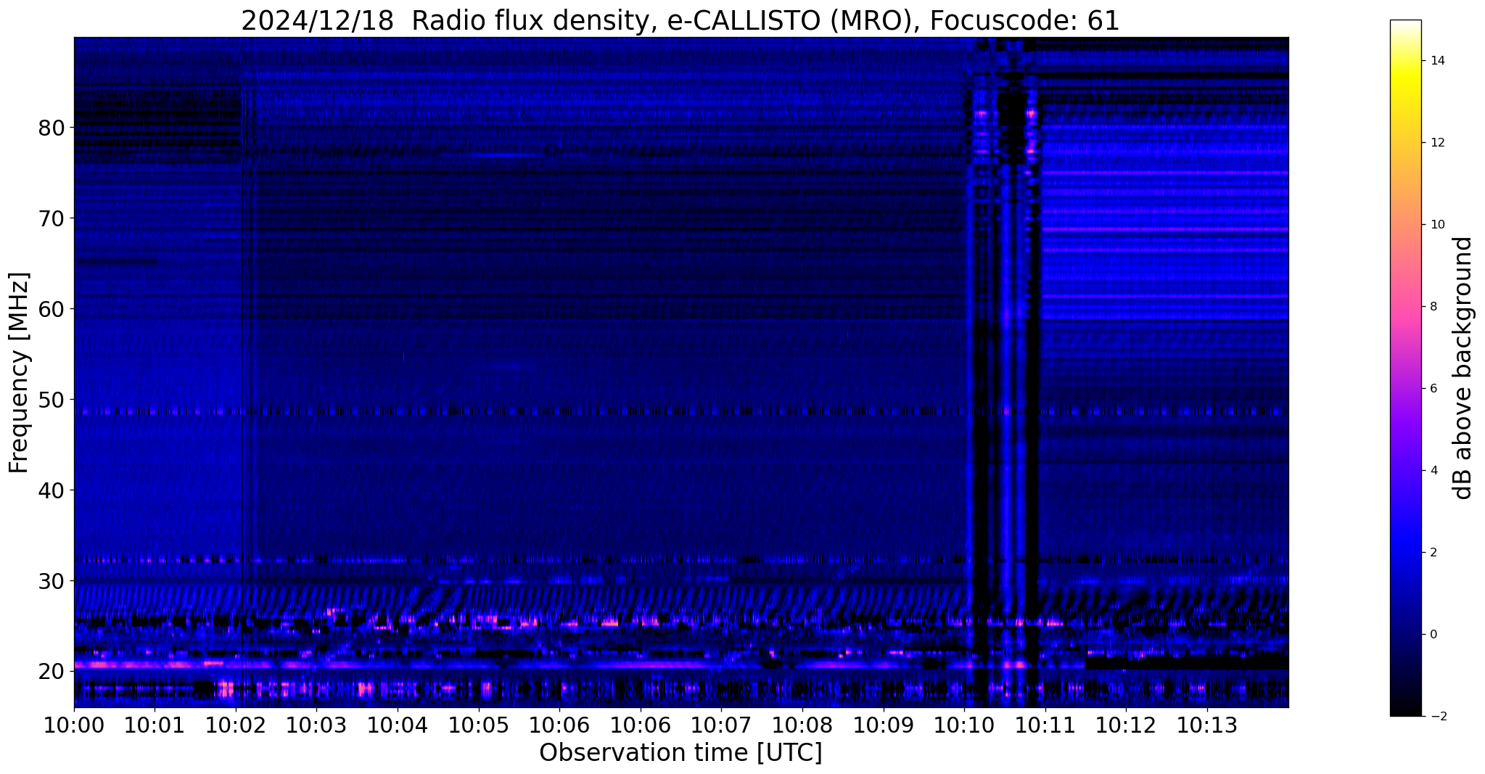Click the x-axis tick label 10:02
Image resolution: width=1485 pixels, height=774 pixels.
(236, 725)
